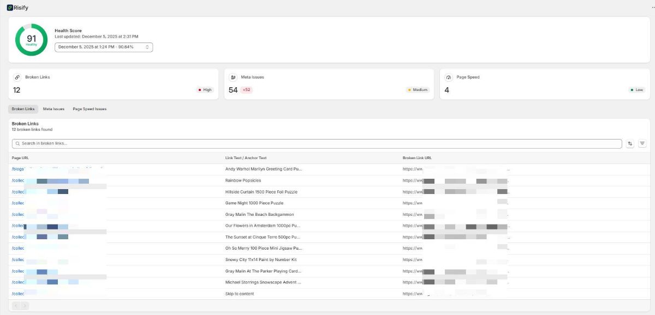Focus the Search in broken links field
The height and width of the screenshot is (315, 655).
pos(317,144)
